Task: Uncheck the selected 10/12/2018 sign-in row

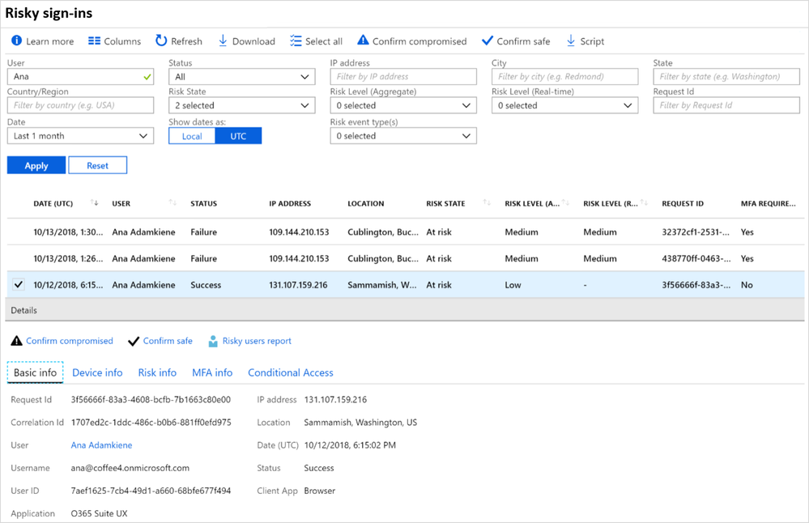Action: (x=19, y=285)
